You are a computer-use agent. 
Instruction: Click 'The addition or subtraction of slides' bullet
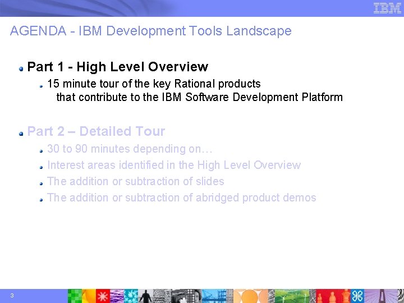coord(136,181)
